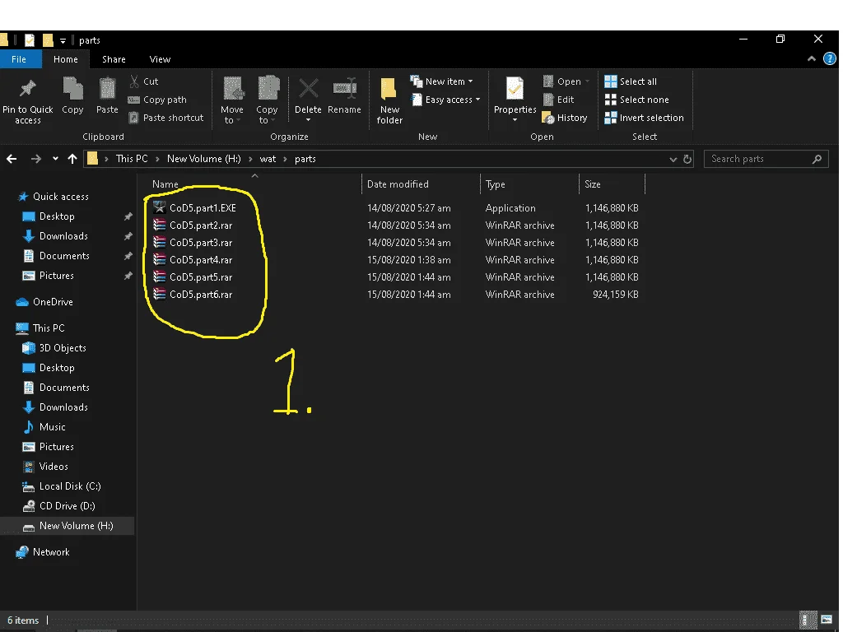Open recent locations dropdown arrow

pos(55,159)
